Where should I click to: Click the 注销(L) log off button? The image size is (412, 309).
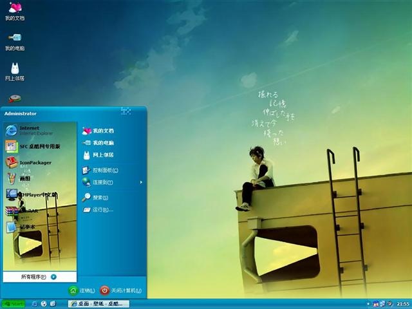pyautogui.click(x=82, y=290)
